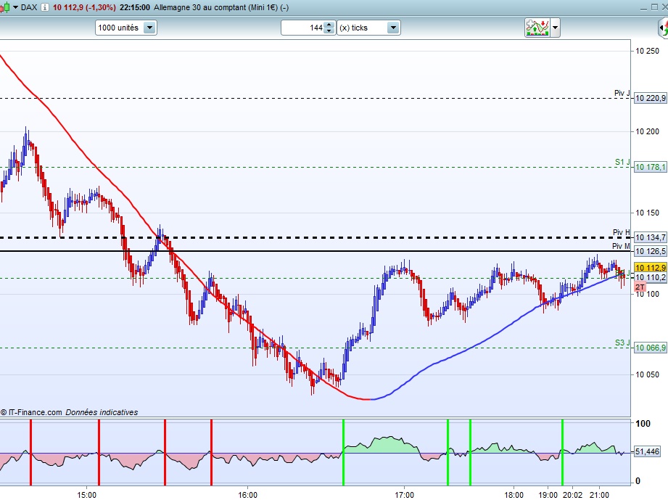668x500 pixels.
Task: Open the '(x) ticks' timeframe dropdown
Action: click(x=368, y=28)
